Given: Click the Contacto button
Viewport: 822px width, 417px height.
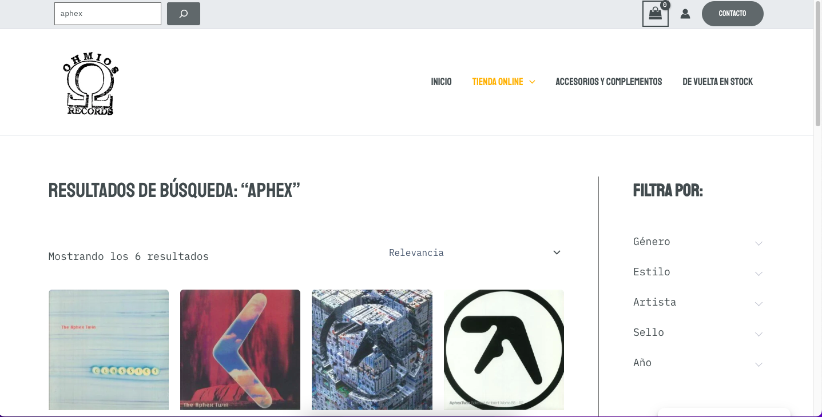Looking at the screenshot, I should pos(732,14).
